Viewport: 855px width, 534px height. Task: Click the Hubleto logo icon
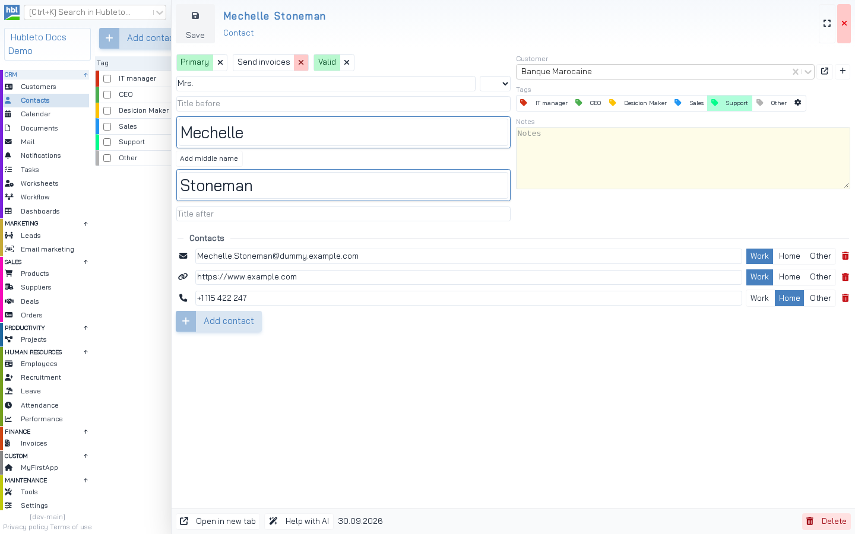tap(12, 12)
